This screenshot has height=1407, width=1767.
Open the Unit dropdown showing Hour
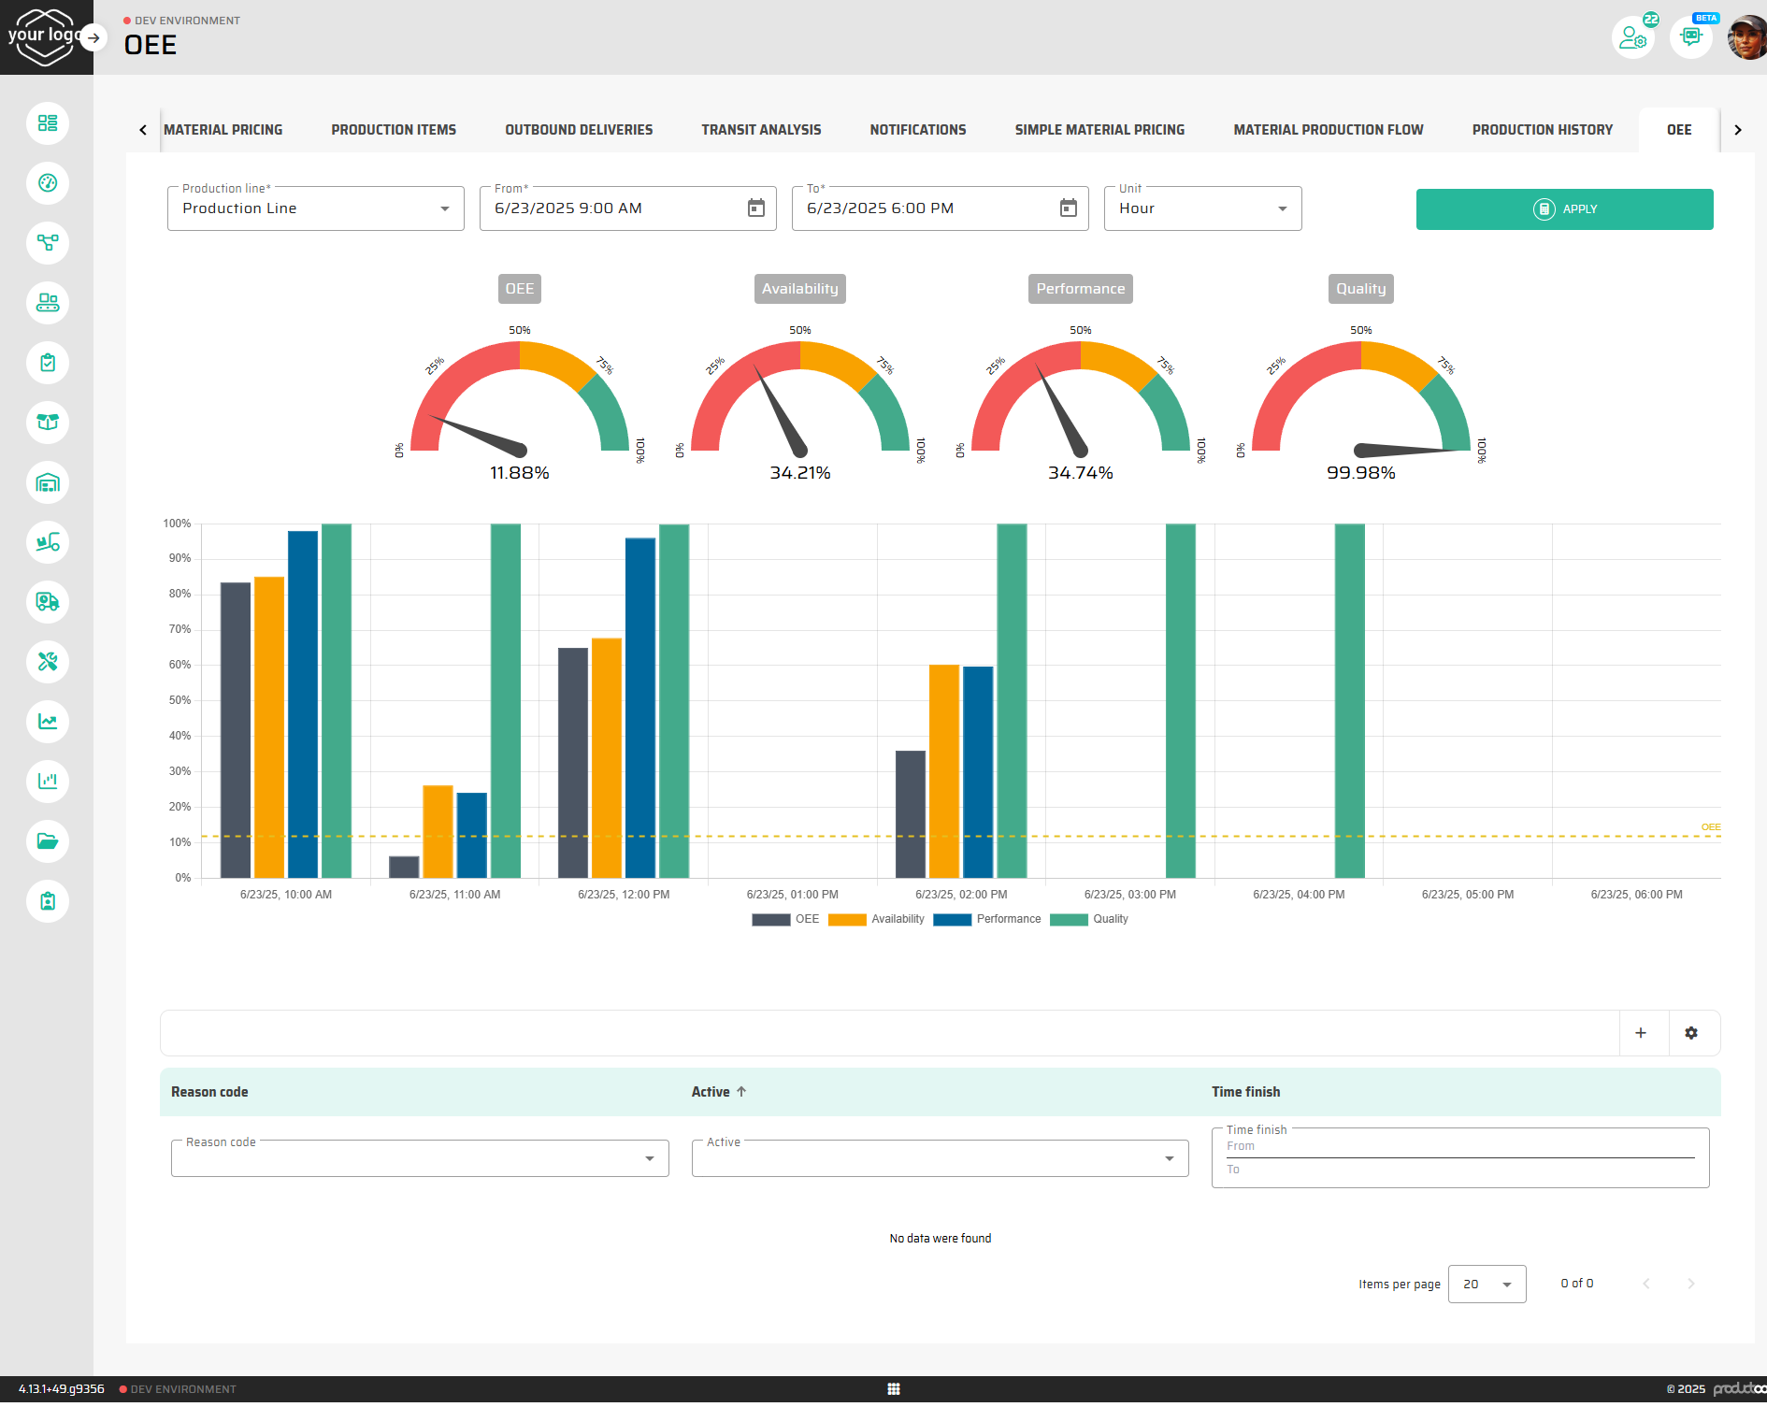coord(1202,208)
